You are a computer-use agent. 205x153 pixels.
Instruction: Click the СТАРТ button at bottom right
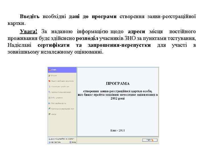click(x=150, y=140)
